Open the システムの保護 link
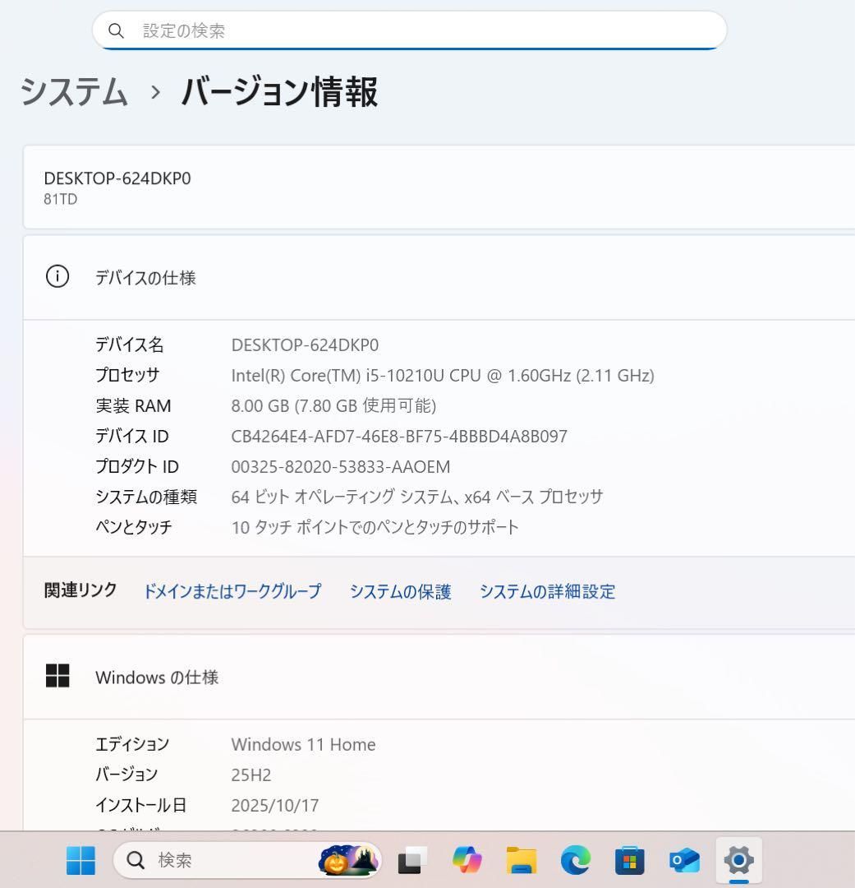 [x=400, y=591]
